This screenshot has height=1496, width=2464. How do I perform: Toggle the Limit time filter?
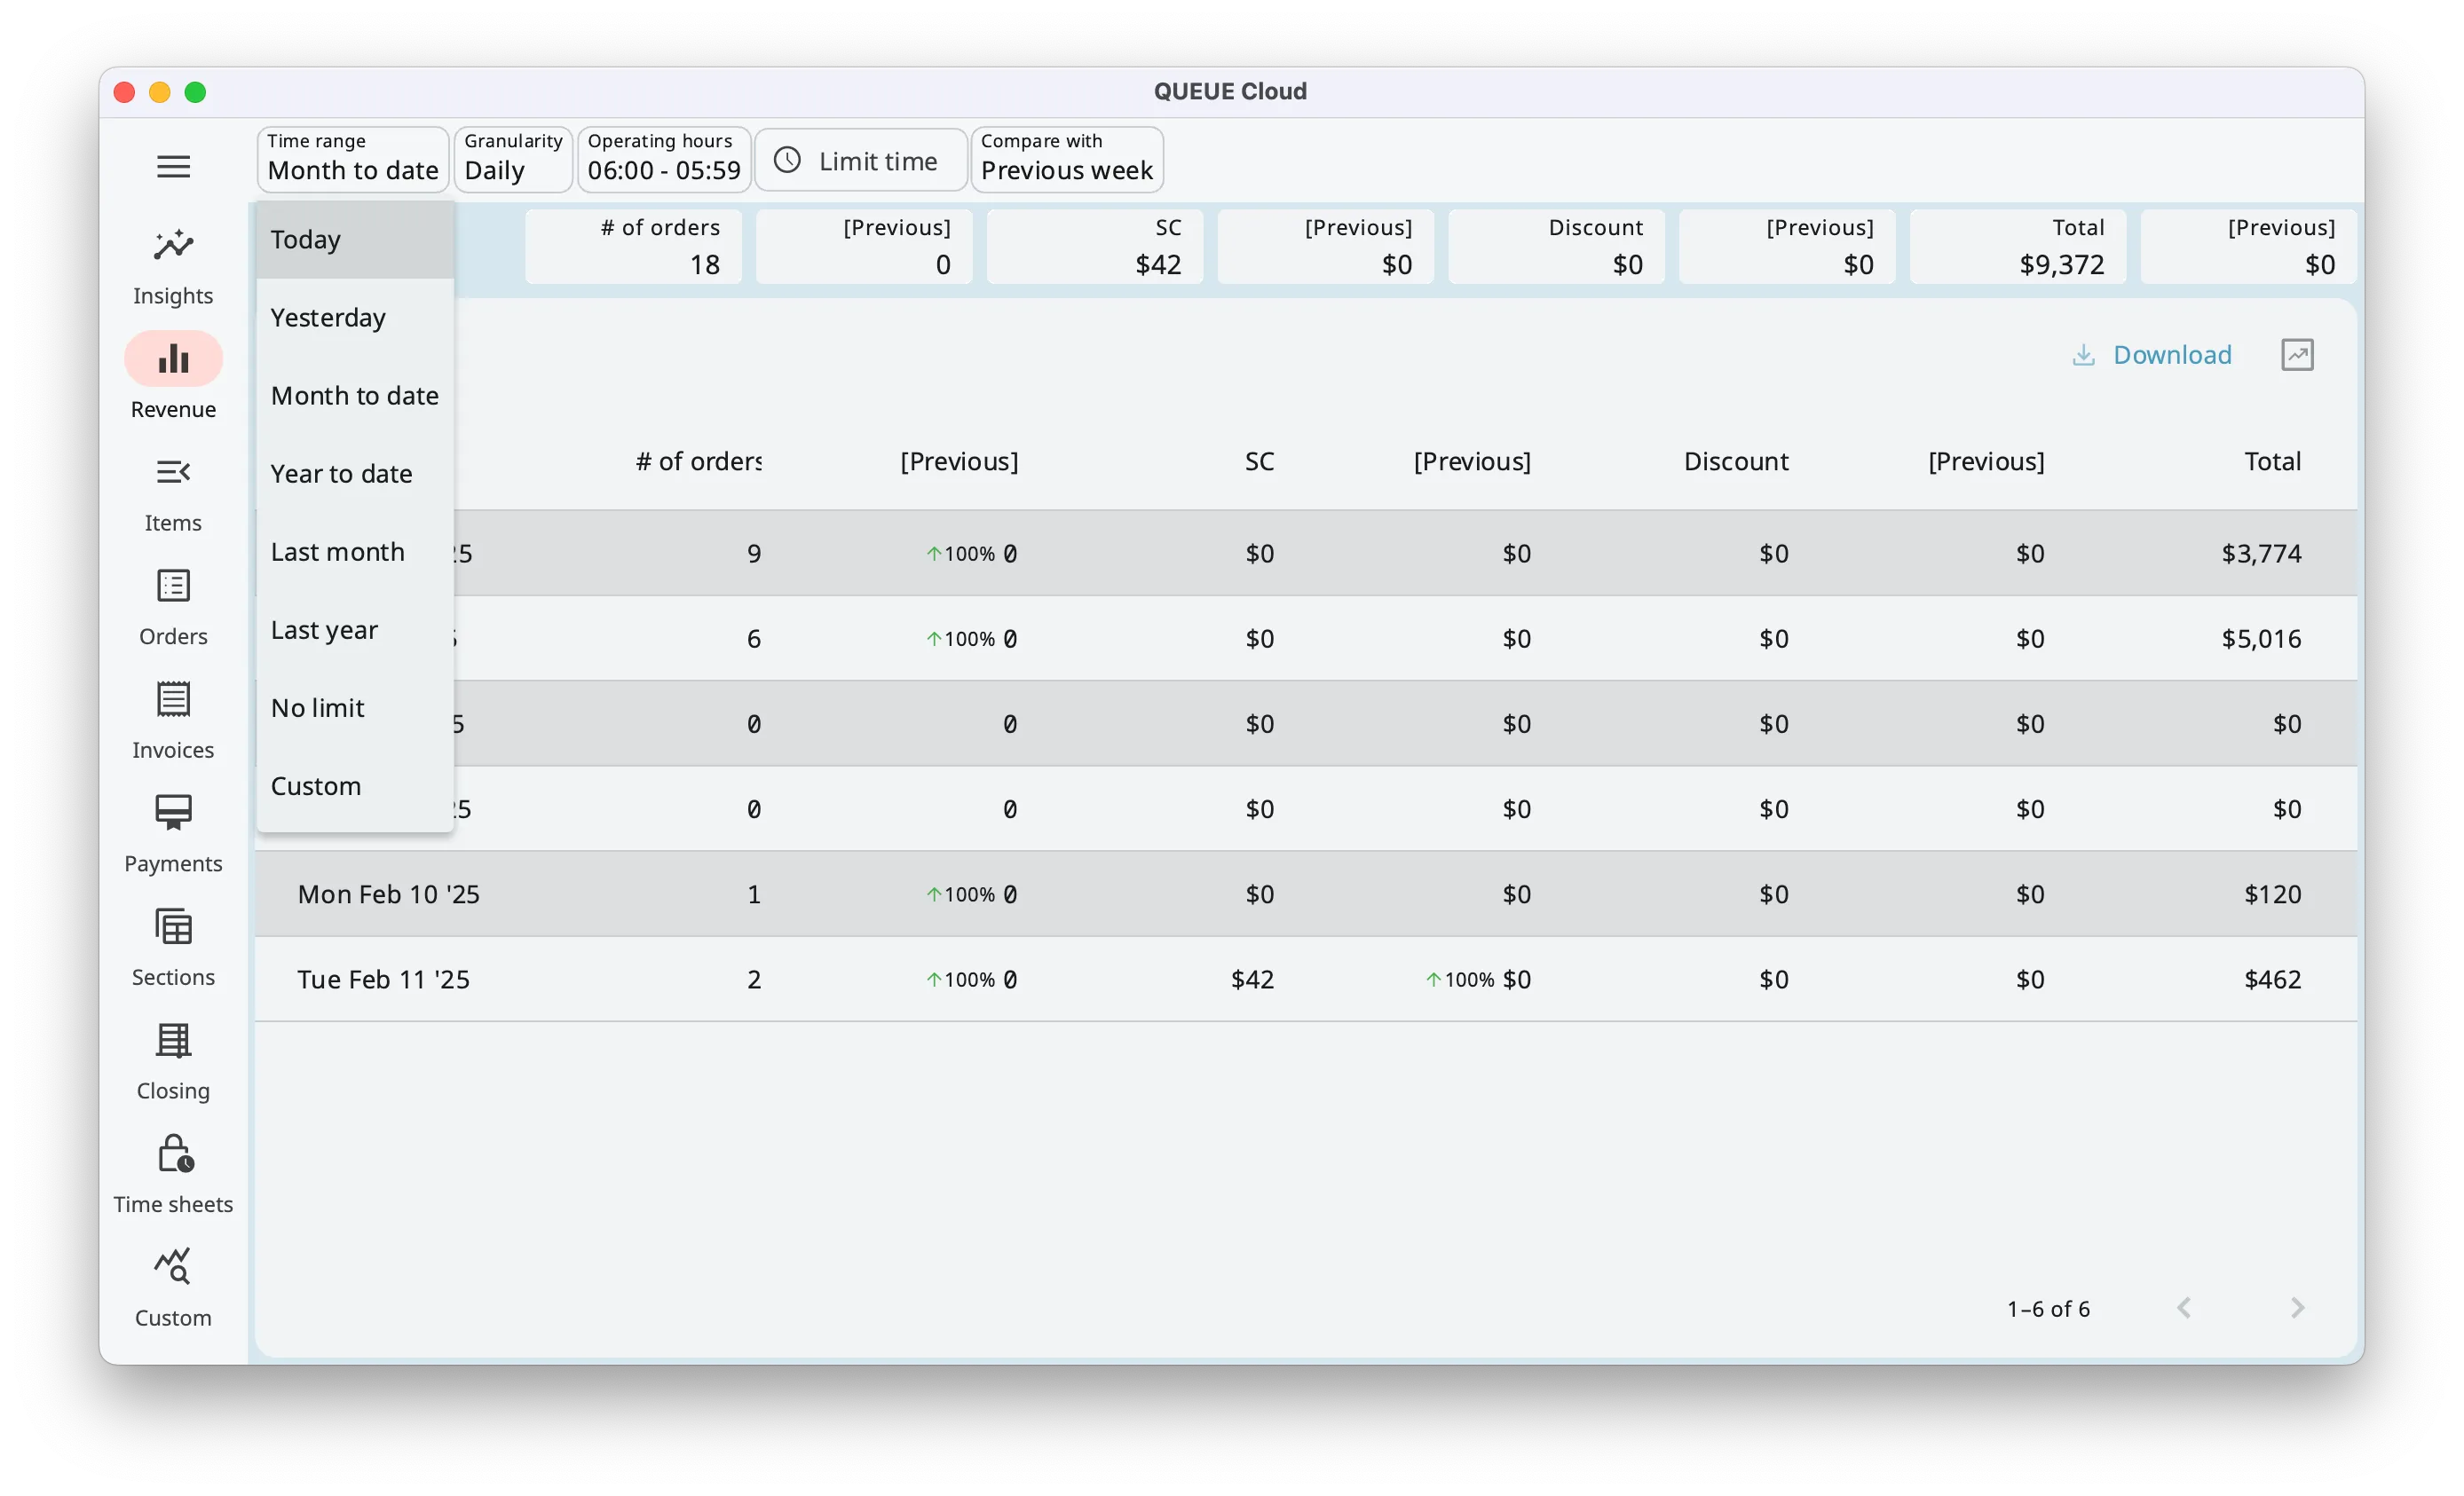[x=861, y=161]
